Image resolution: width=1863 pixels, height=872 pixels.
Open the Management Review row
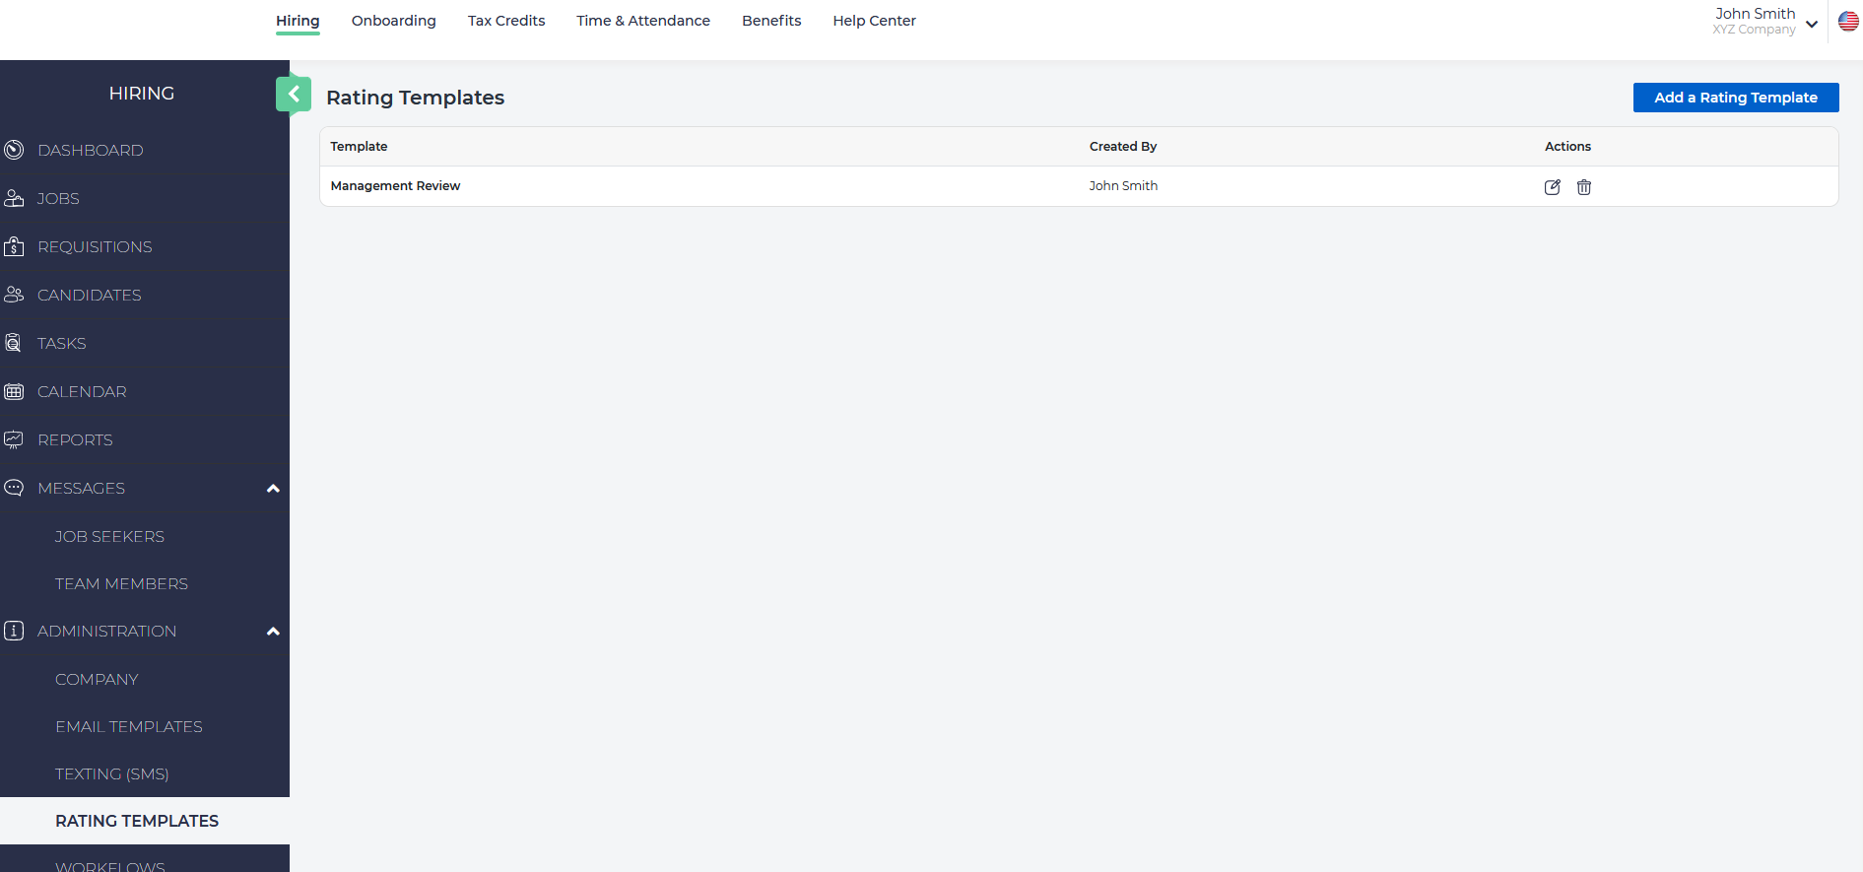(x=395, y=186)
